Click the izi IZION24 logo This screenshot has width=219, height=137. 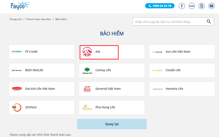[17, 107]
